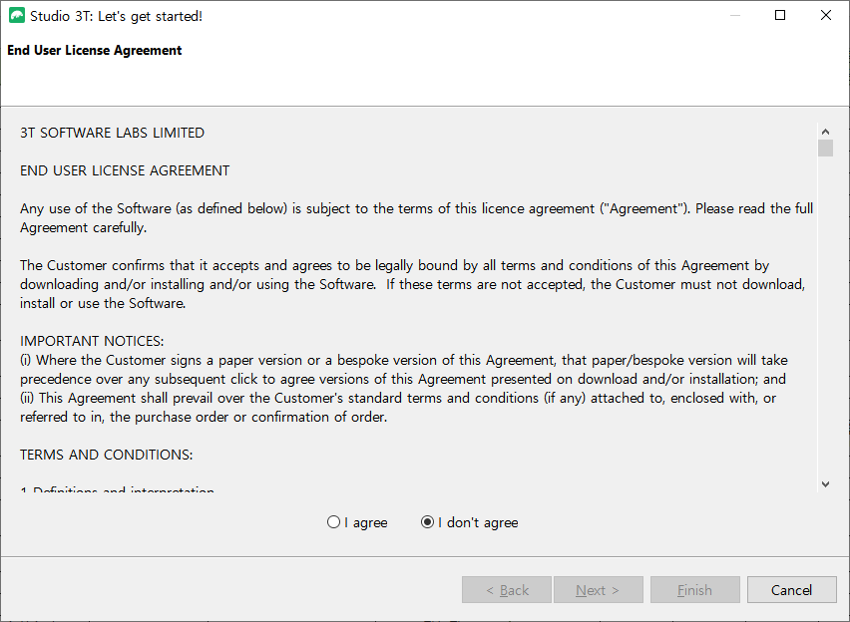Click the "TERMS AND CONDITIONS:" line

pyautogui.click(x=106, y=455)
